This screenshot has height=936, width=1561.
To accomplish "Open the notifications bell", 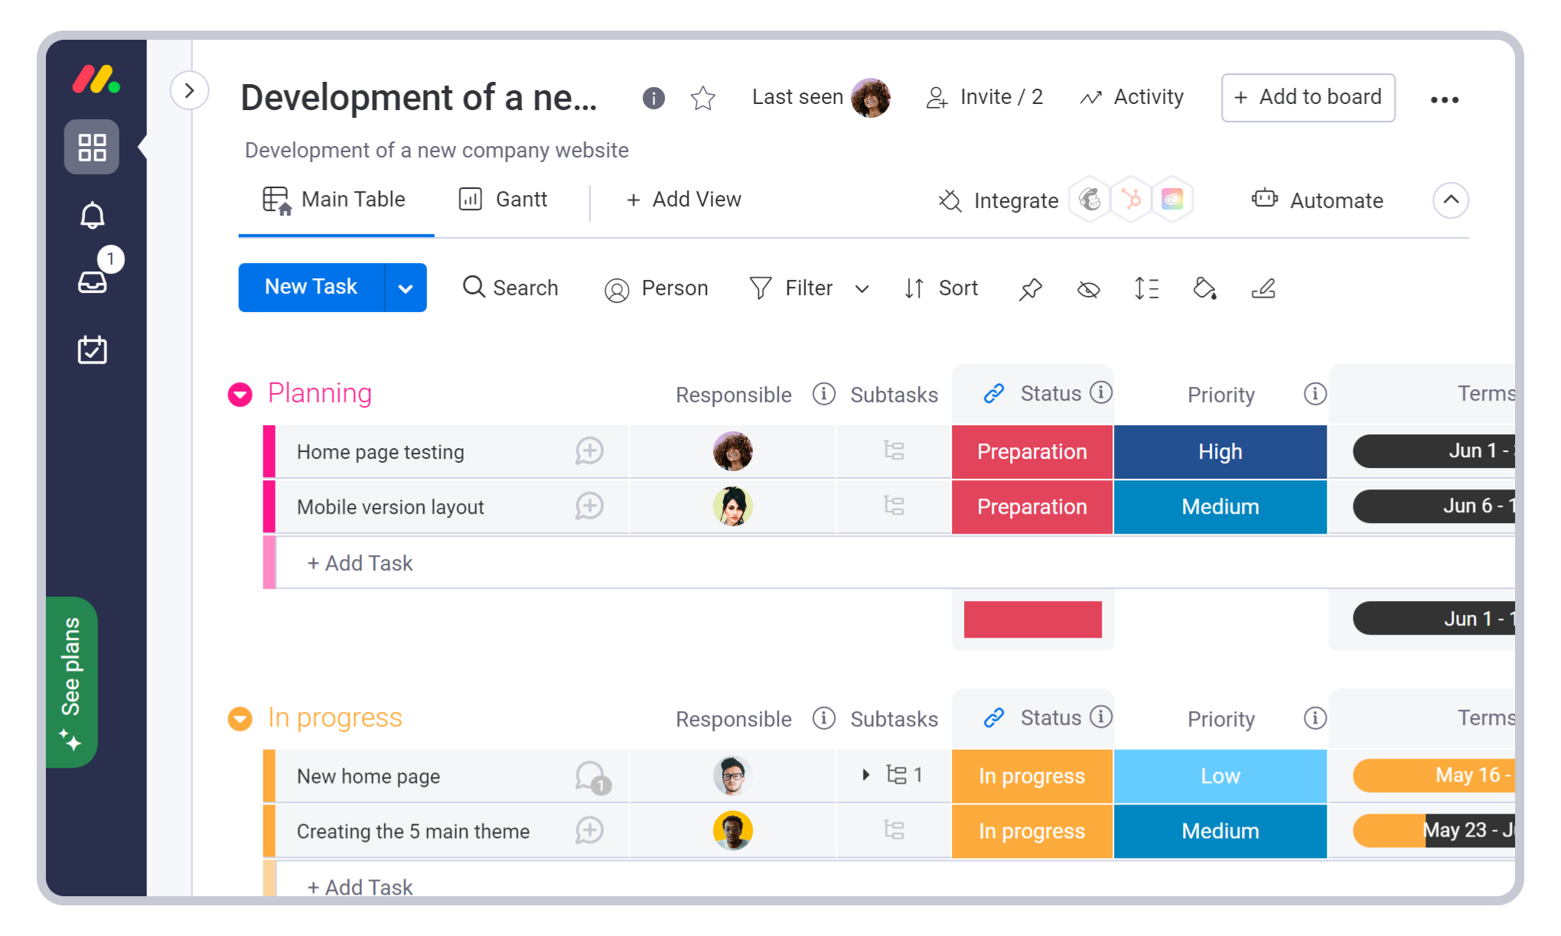I will [x=92, y=216].
